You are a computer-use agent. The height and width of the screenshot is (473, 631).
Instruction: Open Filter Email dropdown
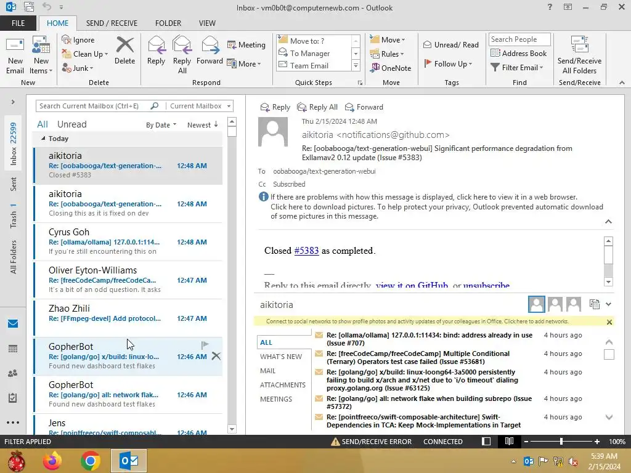517,68
